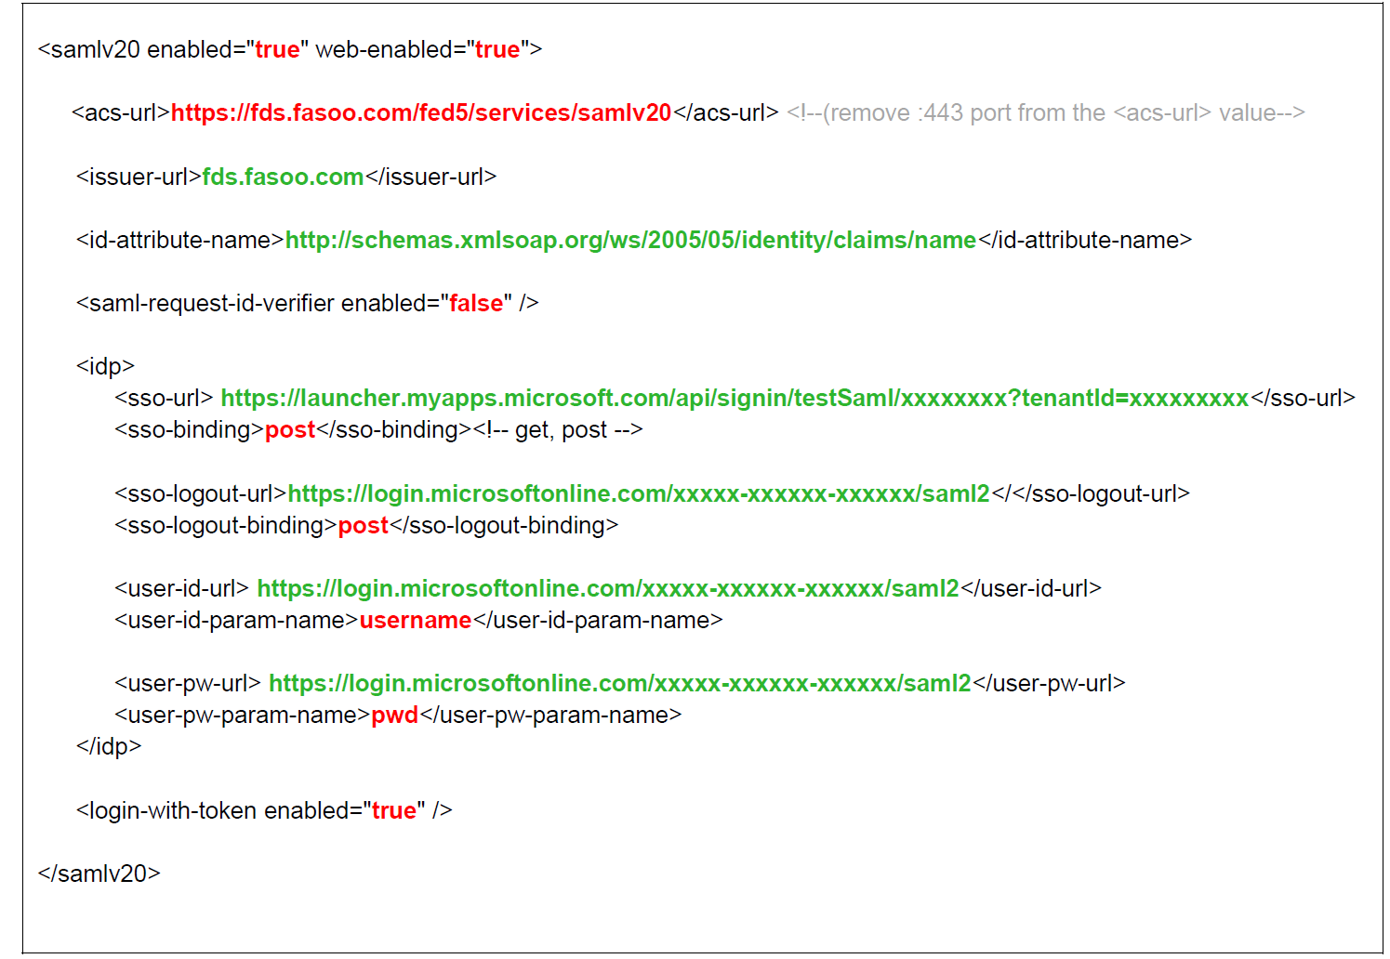Screen dimensions: 1390x959
Task: Click the closing /samlv20 tag
Action: pyautogui.click(x=99, y=874)
